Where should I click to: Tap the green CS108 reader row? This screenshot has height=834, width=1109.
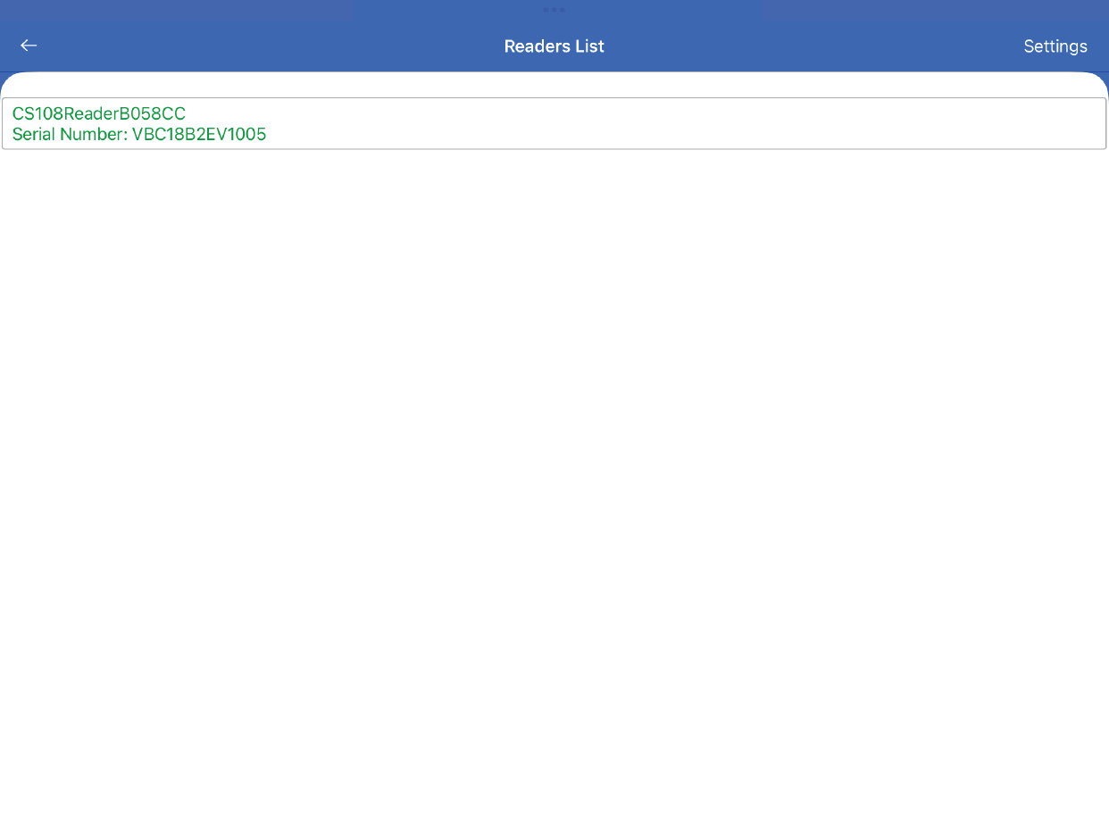(x=554, y=123)
